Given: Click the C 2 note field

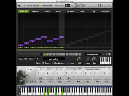Looking at the screenshot, I should (41, 78).
